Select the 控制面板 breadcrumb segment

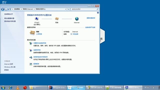point(17,9)
